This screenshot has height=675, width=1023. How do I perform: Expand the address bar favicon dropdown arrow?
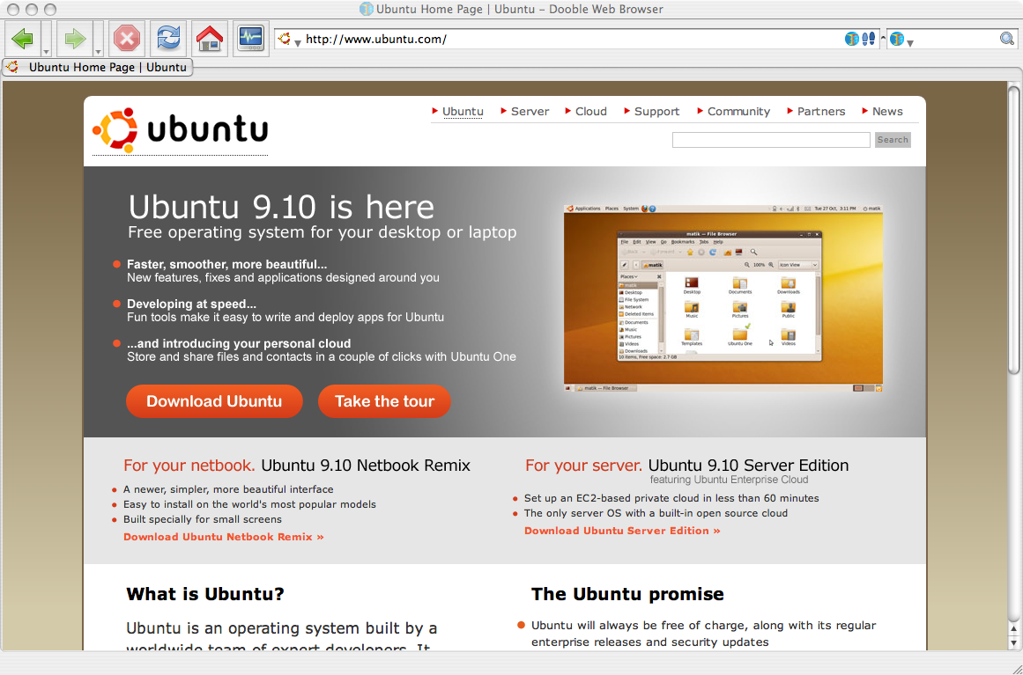click(x=298, y=43)
